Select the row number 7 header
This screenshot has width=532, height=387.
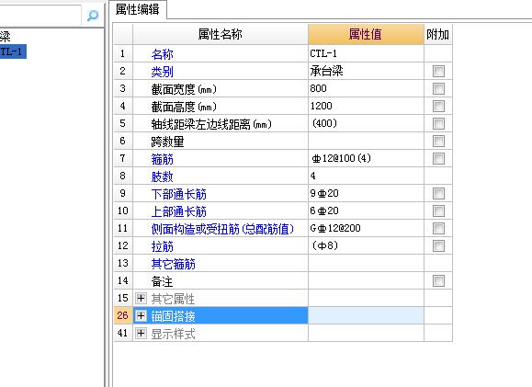(x=123, y=158)
